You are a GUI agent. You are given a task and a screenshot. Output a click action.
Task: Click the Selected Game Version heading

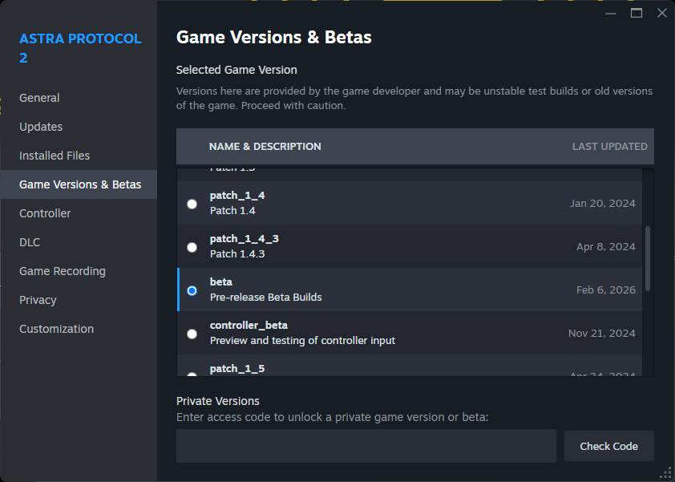pyautogui.click(x=236, y=70)
